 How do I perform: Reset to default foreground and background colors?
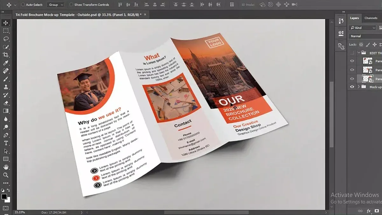pyautogui.click(x=3, y=190)
